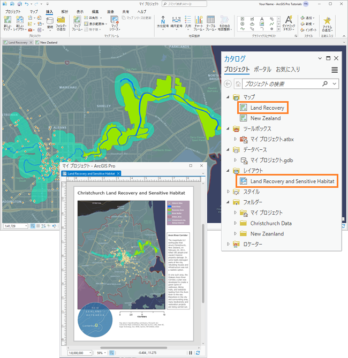Click the New Map (新しいマップ) icon
Image resolution: width=348 pixels, height=358 pixels.
(x=7, y=20)
